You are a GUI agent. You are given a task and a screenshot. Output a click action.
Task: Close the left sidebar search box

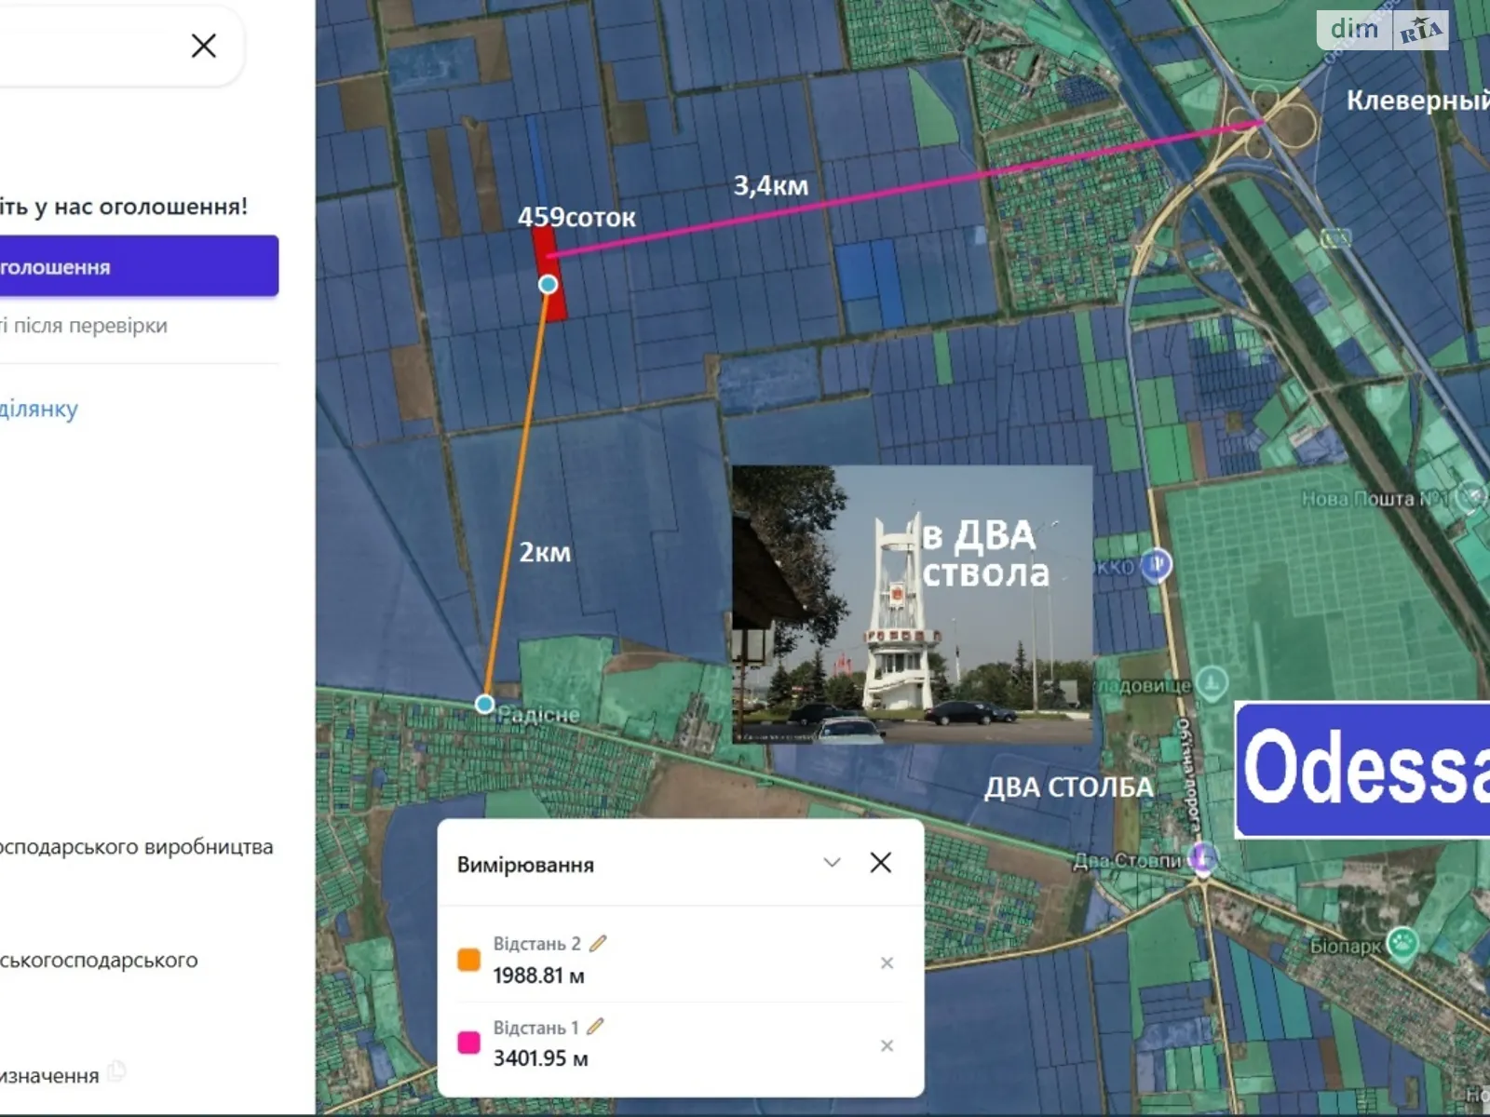pos(204,46)
